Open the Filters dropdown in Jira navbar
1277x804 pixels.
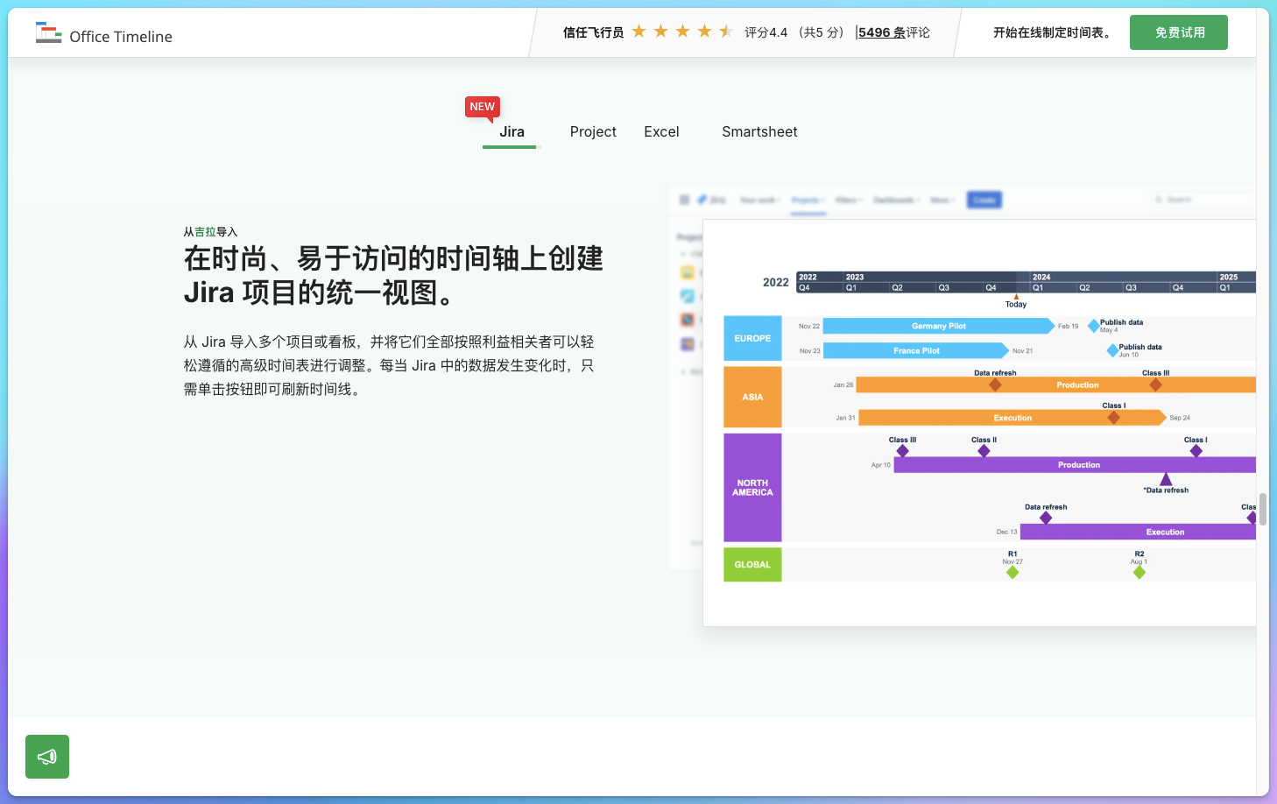[848, 200]
